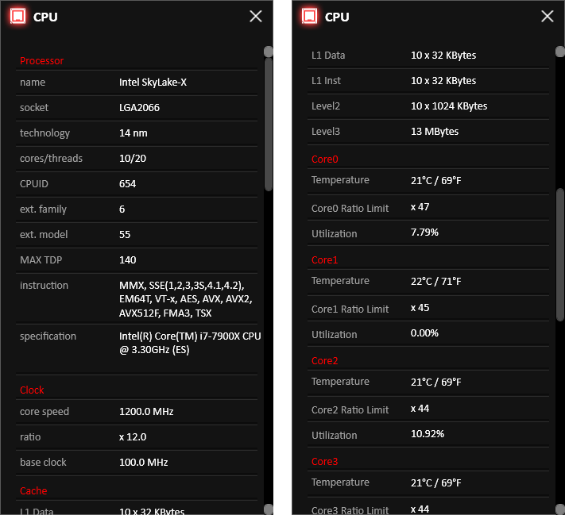Click the MAX TDP row label
The height and width of the screenshot is (515, 565).
pos(41,259)
